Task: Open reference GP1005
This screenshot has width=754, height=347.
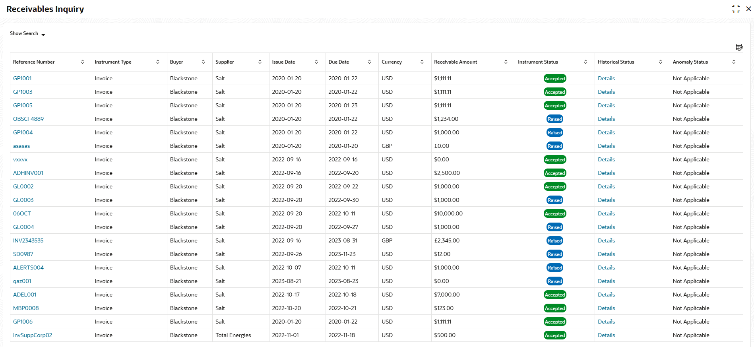Action: click(x=23, y=105)
